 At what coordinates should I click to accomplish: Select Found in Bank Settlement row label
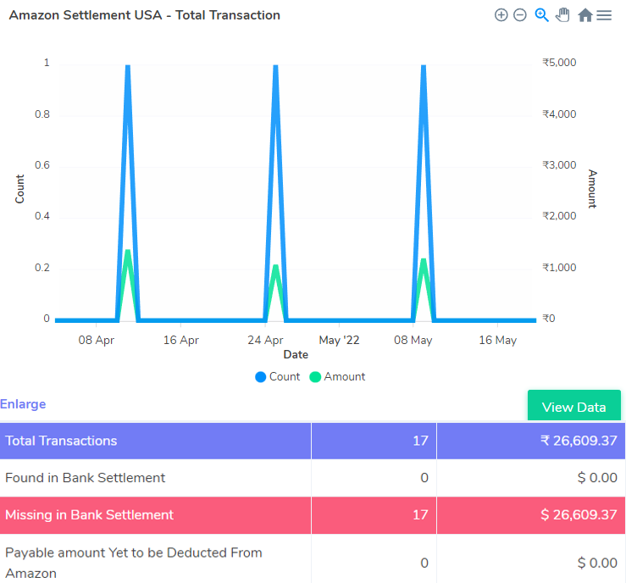tap(85, 478)
